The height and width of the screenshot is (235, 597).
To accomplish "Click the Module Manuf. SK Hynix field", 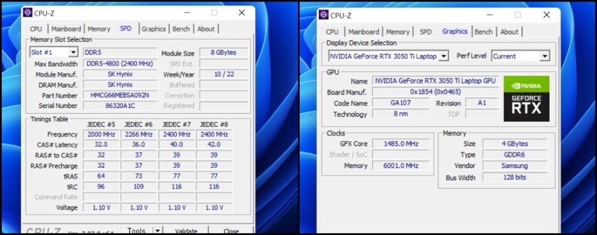I will pyautogui.click(x=120, y=74).
